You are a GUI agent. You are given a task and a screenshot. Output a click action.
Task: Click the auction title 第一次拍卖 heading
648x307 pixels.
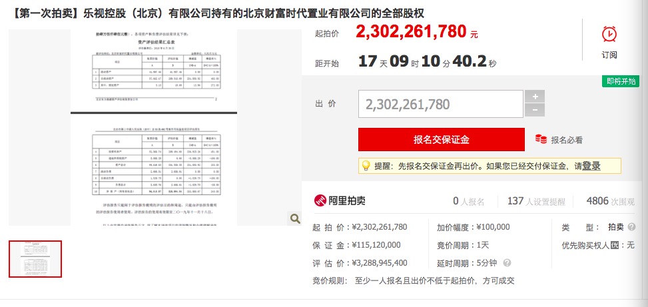(216, 13)
